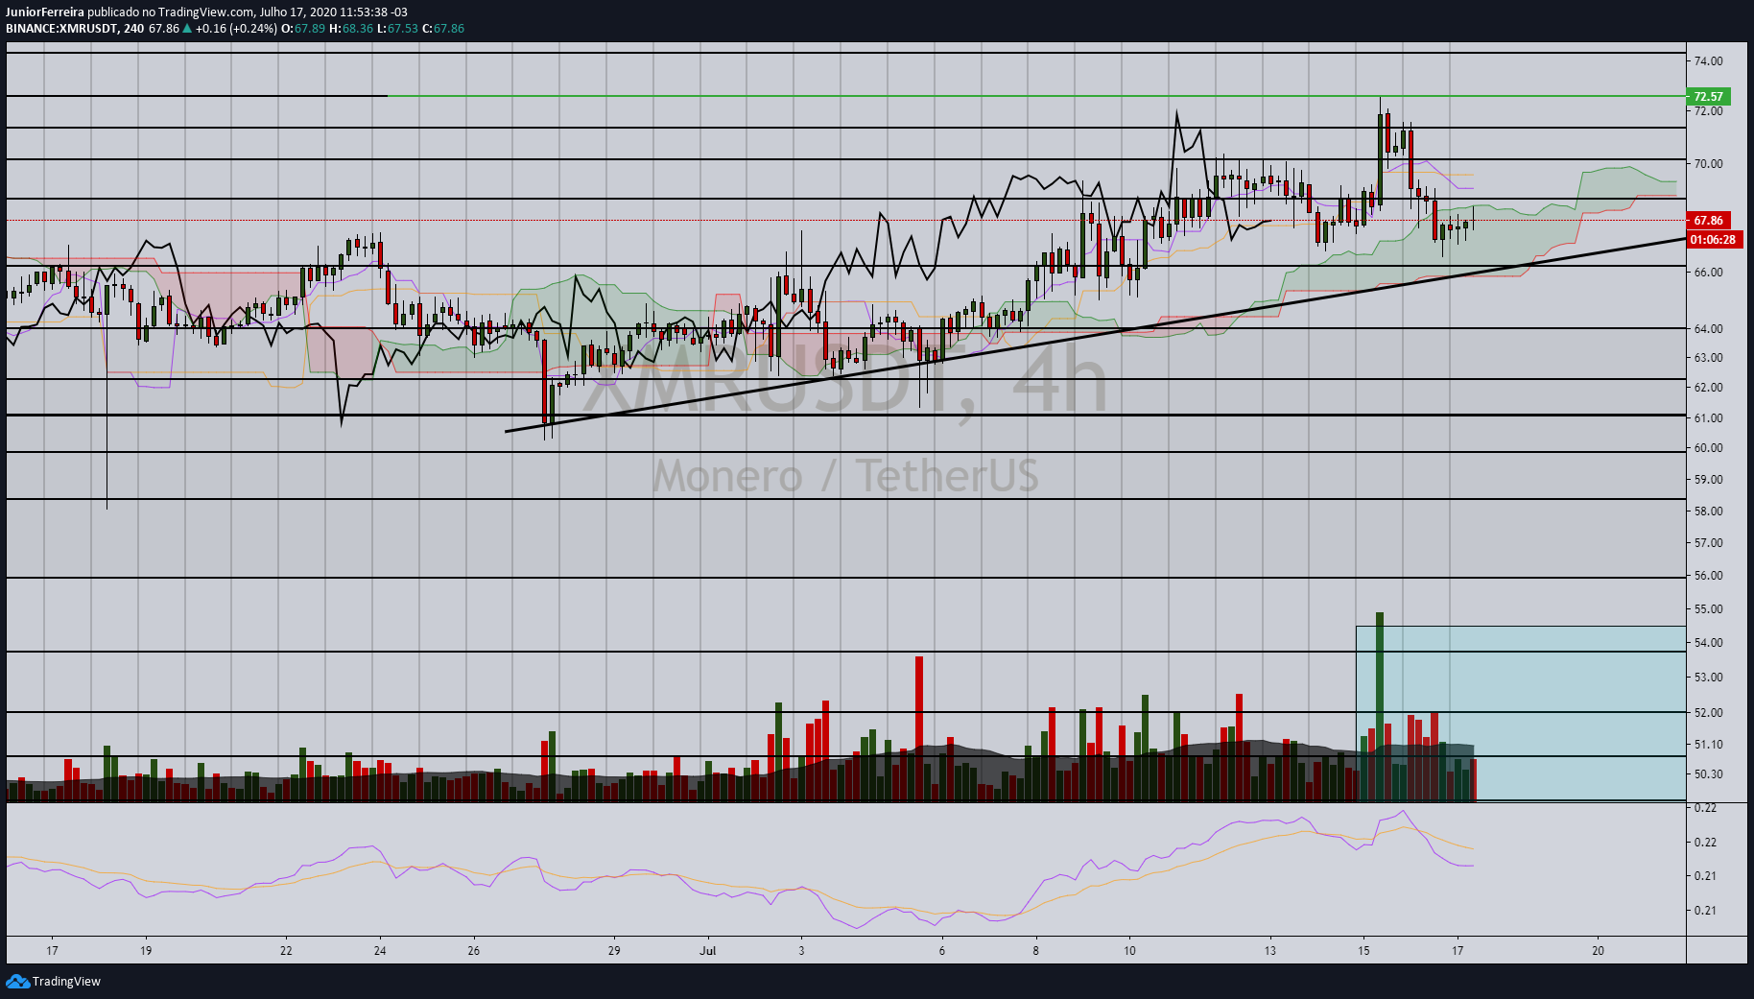
Task: Click the 13 date label on time axis
Action: click(x=1270, y=950)
